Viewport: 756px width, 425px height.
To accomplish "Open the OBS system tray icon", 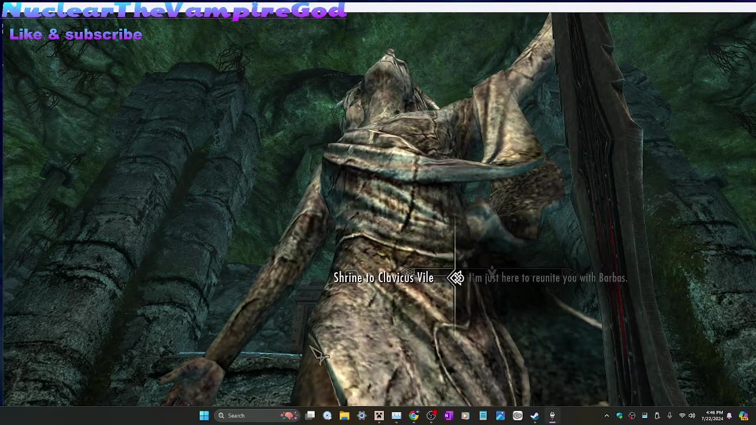I will (x=632, y=416).
